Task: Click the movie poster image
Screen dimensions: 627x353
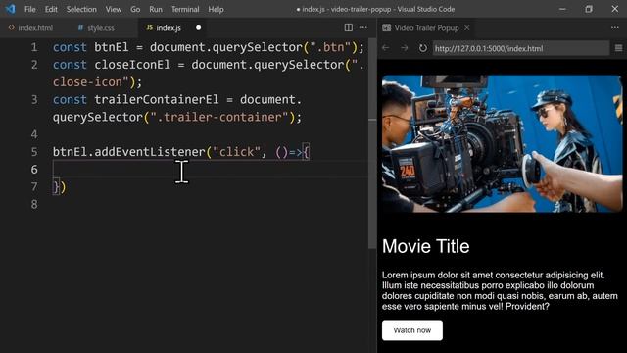Action: click(503, 144)
